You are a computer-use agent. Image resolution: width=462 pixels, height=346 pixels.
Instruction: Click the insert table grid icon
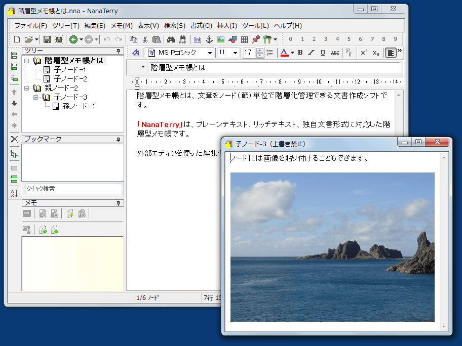[244, 39]
